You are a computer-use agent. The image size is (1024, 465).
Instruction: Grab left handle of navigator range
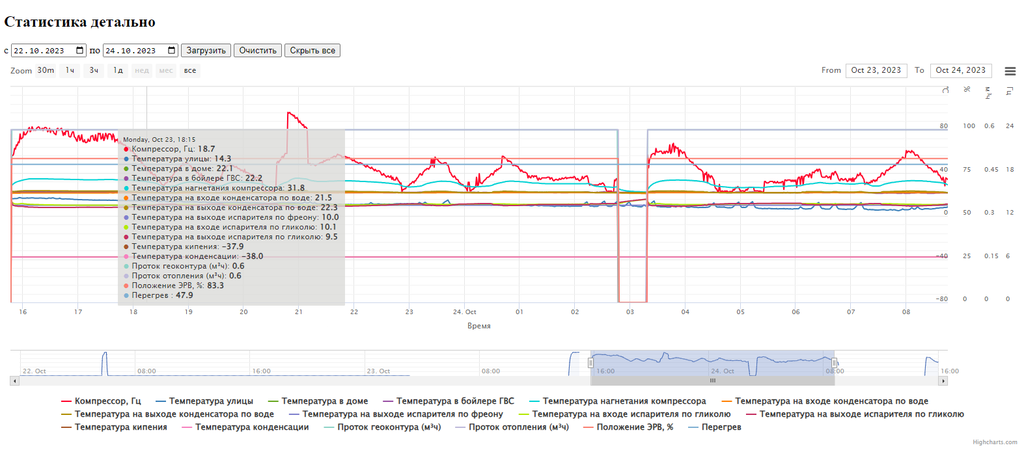(x=590, y=363)
